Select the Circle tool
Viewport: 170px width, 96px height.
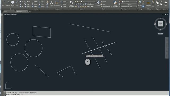click(12, 3)
